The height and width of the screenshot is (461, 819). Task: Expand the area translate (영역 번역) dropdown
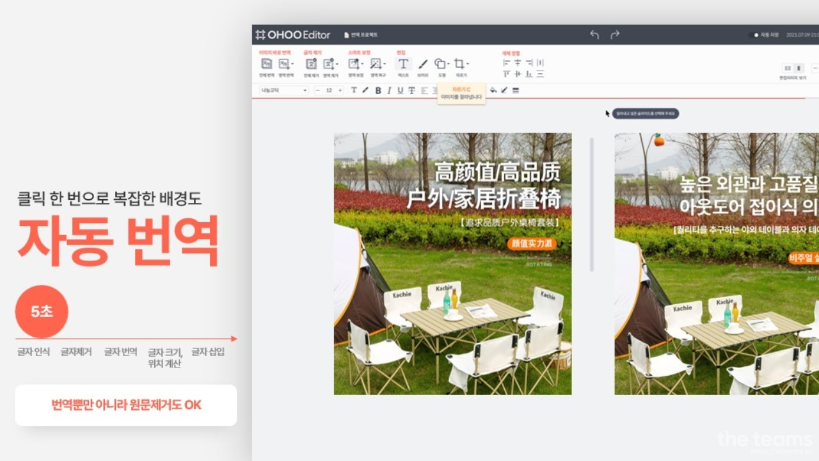point(292,64)
